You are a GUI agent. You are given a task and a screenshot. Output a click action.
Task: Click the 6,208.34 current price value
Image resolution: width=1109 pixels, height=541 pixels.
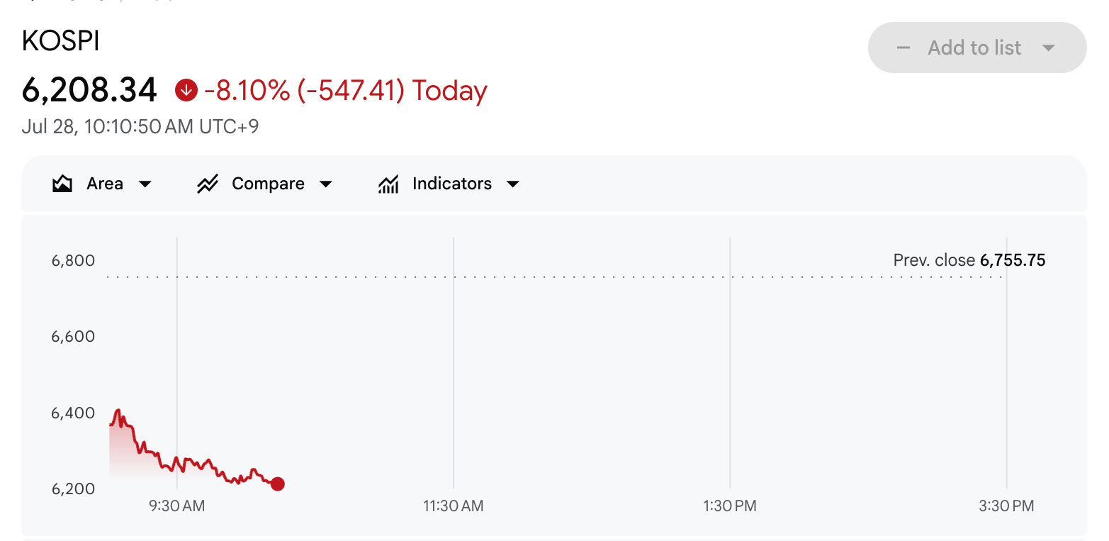[x=89, y=90]
